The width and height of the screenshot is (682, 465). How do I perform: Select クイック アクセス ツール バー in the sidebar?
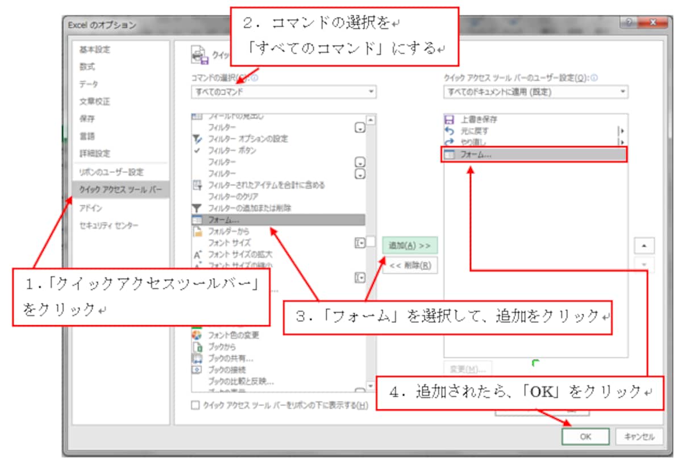coord(121,190)
